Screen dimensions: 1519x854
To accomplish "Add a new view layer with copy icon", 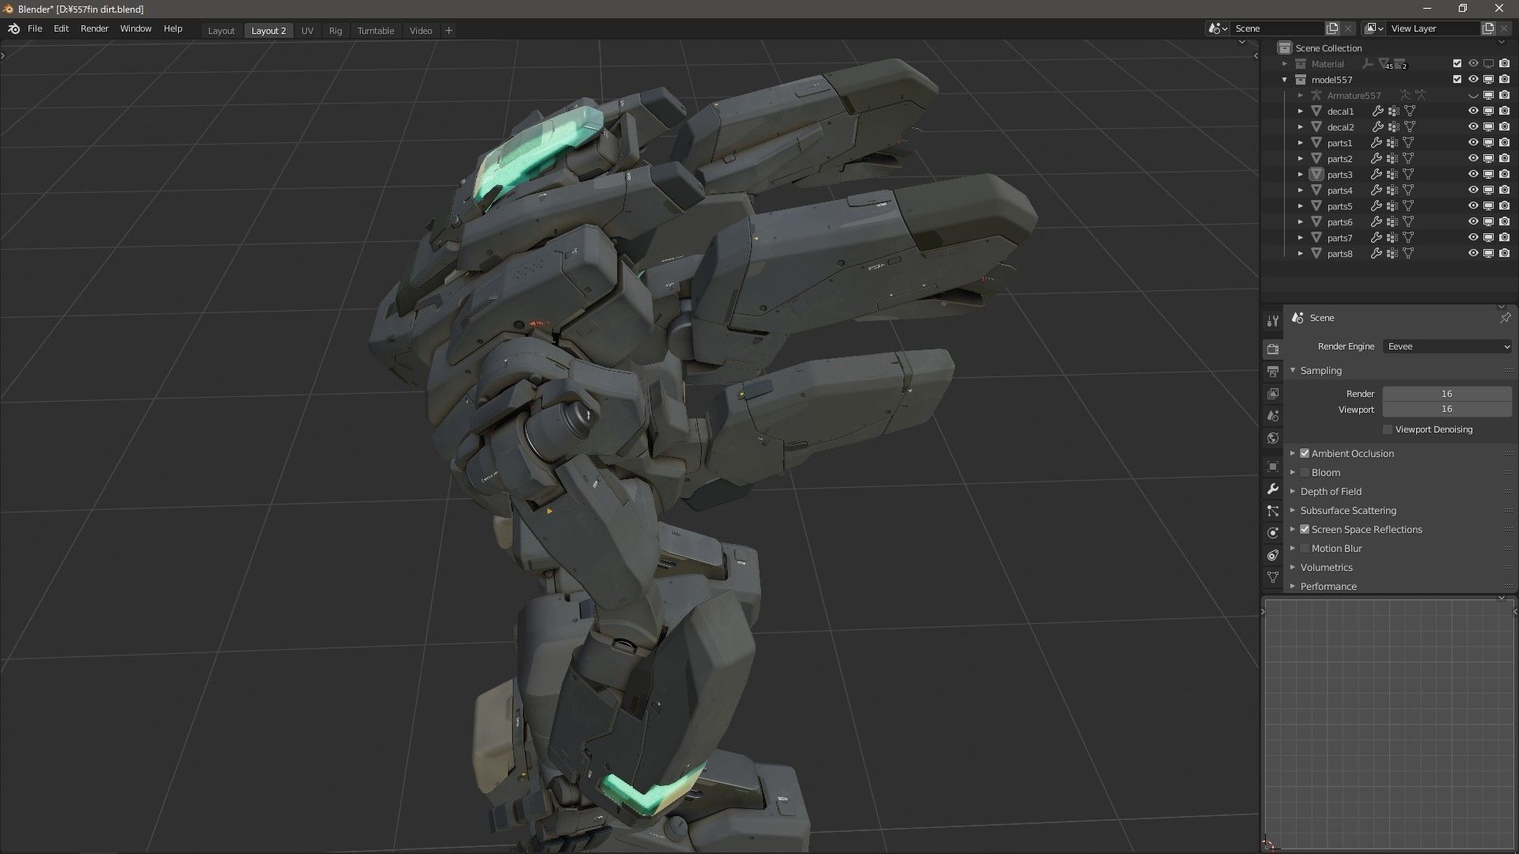I will 1488,28.
